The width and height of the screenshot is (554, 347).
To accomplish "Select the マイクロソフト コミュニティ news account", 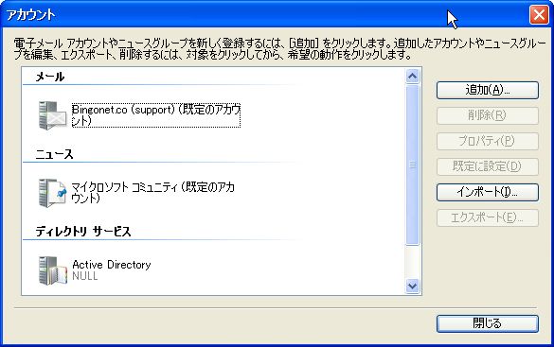I will coord(153,193).
